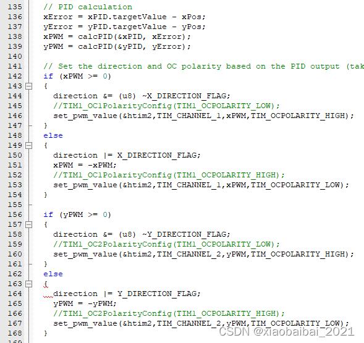Viewport: 364px width, 343px height.
Task: Collapse the else block at line 163
Action: point(28,284)
